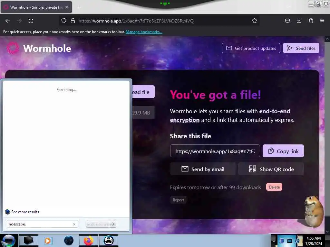Clear the Start menu search box
330x247 pixels.
point(74,224)
